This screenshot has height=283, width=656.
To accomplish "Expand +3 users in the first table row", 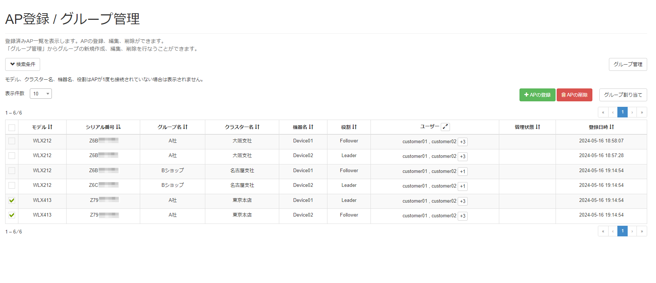I will point(462,142).
